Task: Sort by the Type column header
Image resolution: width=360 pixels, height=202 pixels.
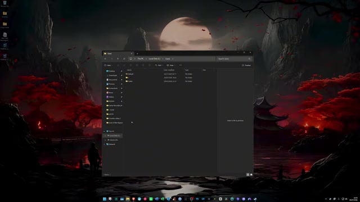Action: pyautogui.click(x=187, y=70)
